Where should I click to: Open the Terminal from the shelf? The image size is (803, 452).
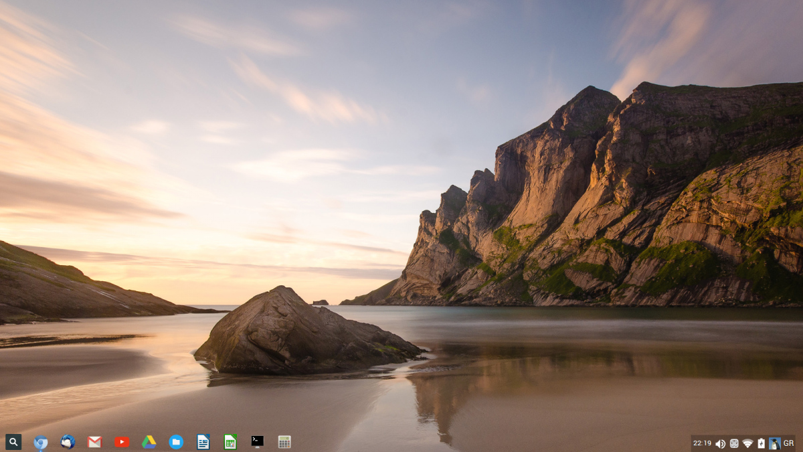258,441
